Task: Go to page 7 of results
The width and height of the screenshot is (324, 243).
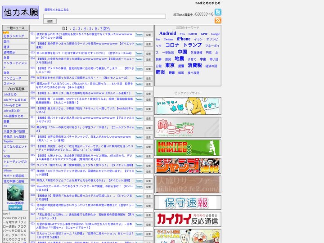Action: point(101,28)
